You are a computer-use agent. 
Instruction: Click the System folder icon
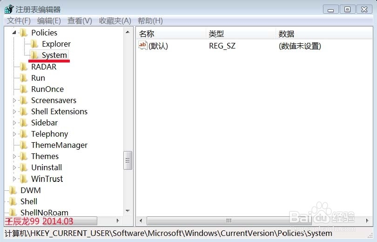coord(34,55)
